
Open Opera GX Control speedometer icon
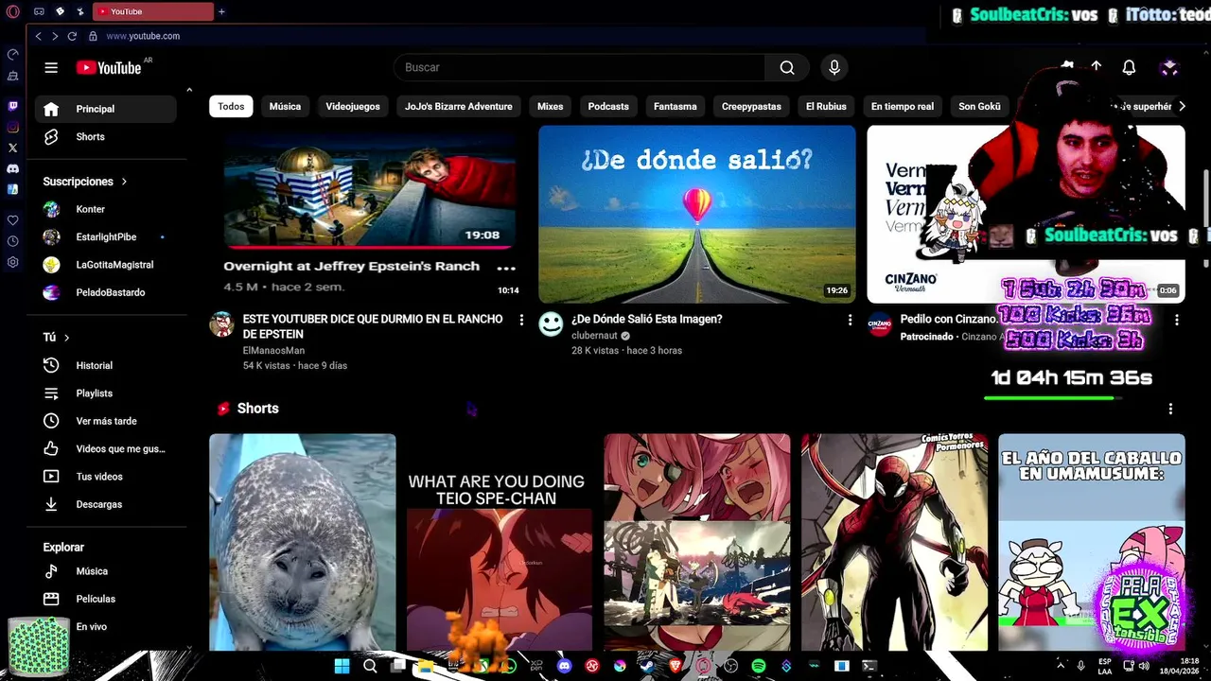click(x=12, y=54)
